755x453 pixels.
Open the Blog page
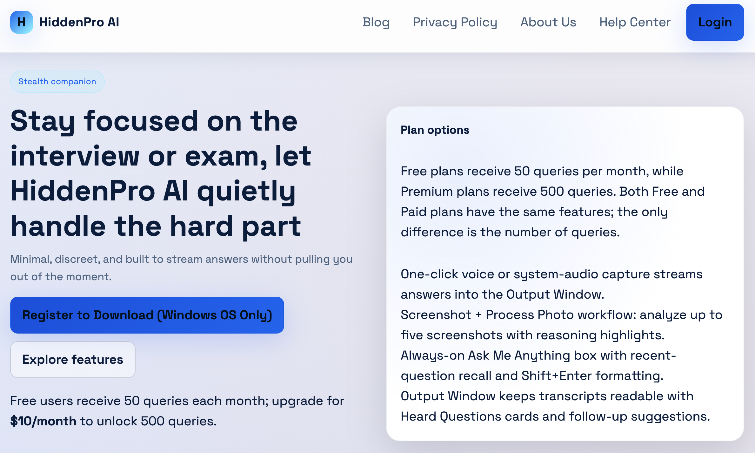(x=376, y=22)
